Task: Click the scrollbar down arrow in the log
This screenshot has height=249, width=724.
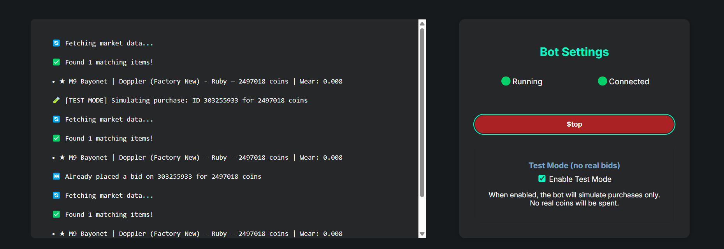Action: (x=422, y=234)
